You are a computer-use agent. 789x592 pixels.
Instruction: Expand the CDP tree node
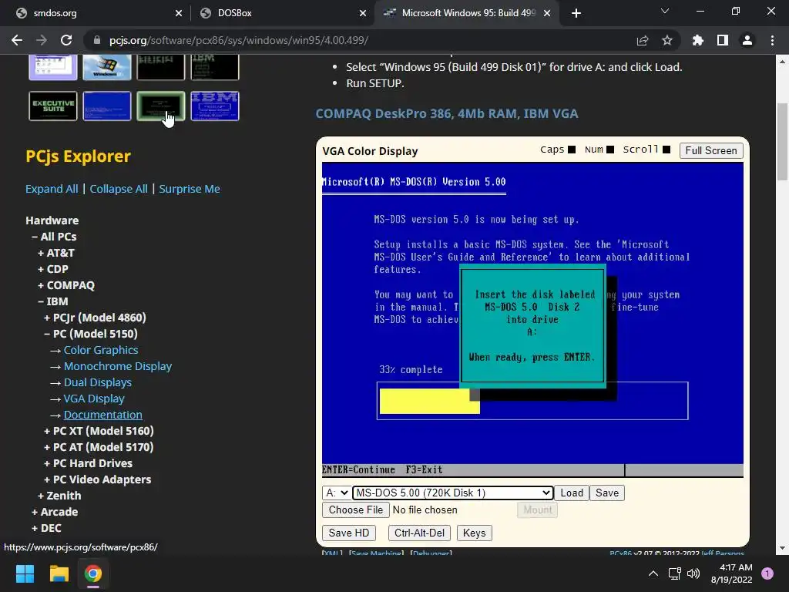53,269
